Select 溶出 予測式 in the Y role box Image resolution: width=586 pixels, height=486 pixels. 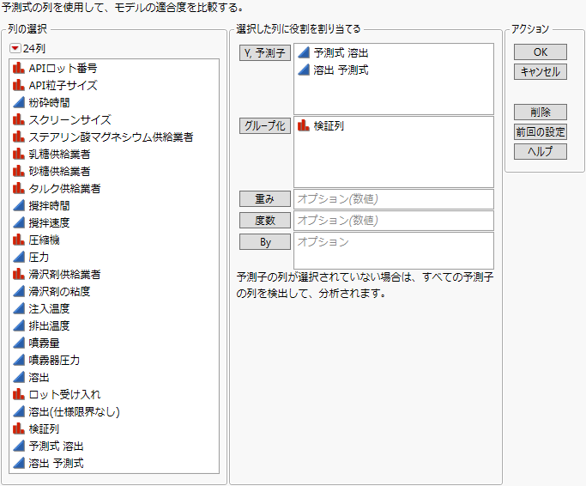pos(341,70)
